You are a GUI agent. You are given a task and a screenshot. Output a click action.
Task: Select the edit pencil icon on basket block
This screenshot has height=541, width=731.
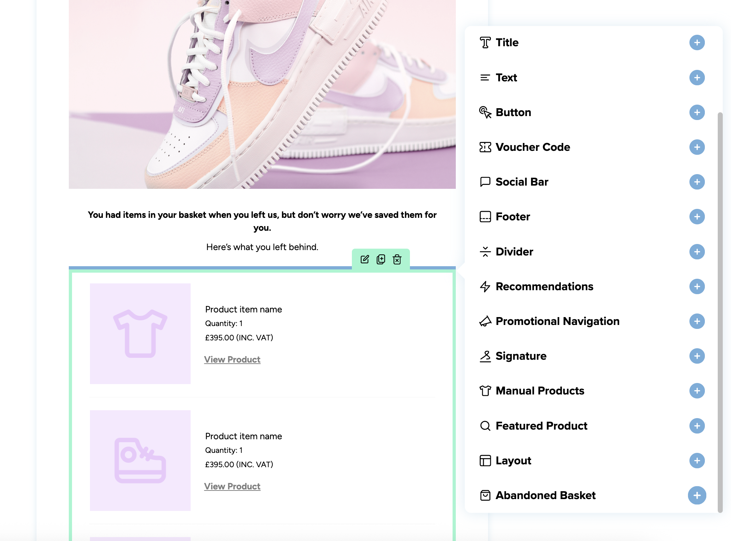pos(365,259)
